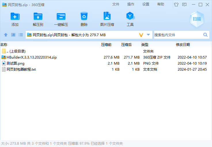Open the skin (shirt) icon in the title bar

[176, 5]
